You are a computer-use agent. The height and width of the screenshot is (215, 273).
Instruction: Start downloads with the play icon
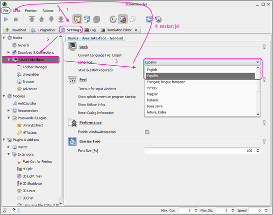pos(6,19)
